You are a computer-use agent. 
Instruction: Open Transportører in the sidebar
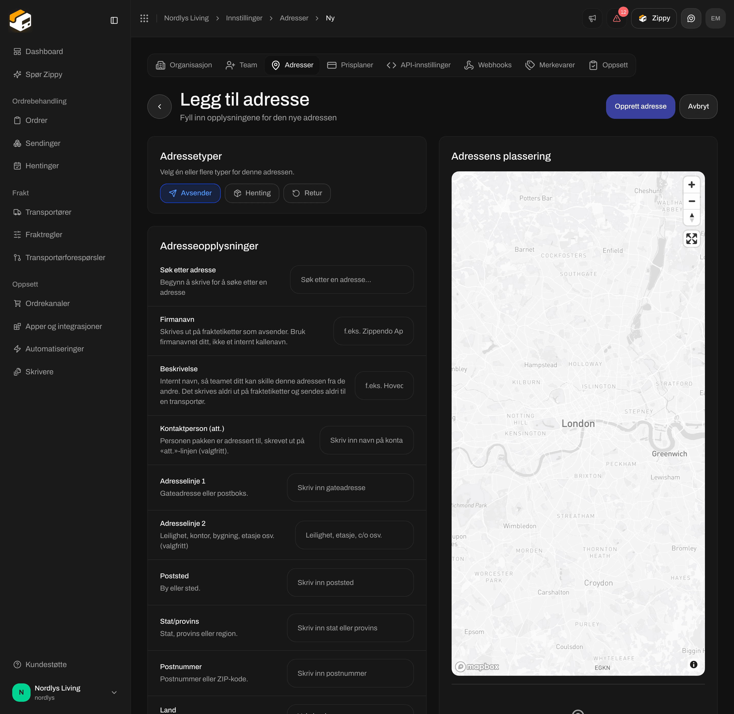click(x=65, y=212)
